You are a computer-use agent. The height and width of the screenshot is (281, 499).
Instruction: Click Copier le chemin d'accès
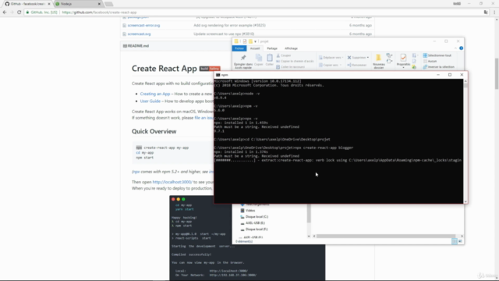pos(295,61)
